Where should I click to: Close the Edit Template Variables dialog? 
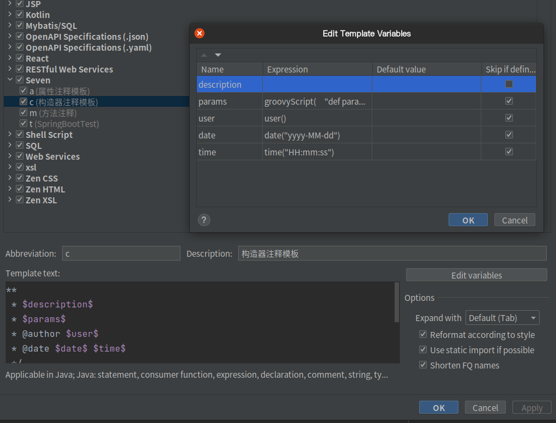(200, 33)
